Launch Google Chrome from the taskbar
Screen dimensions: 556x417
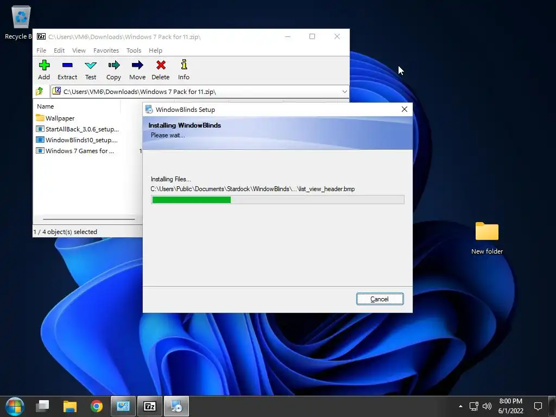point(97,406)
